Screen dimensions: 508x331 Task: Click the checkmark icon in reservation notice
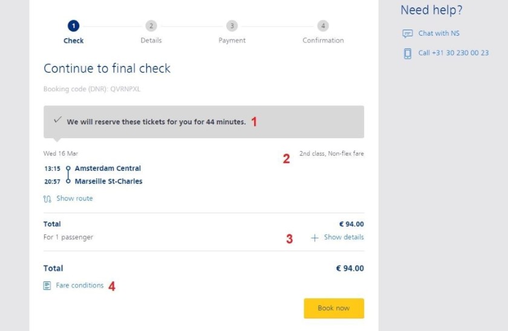tap(57, 121)
